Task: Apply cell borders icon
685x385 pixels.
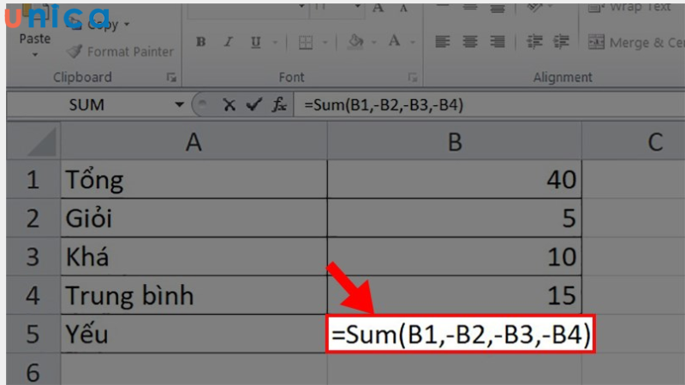Action: pyautogui.click(x=306, y=42)
